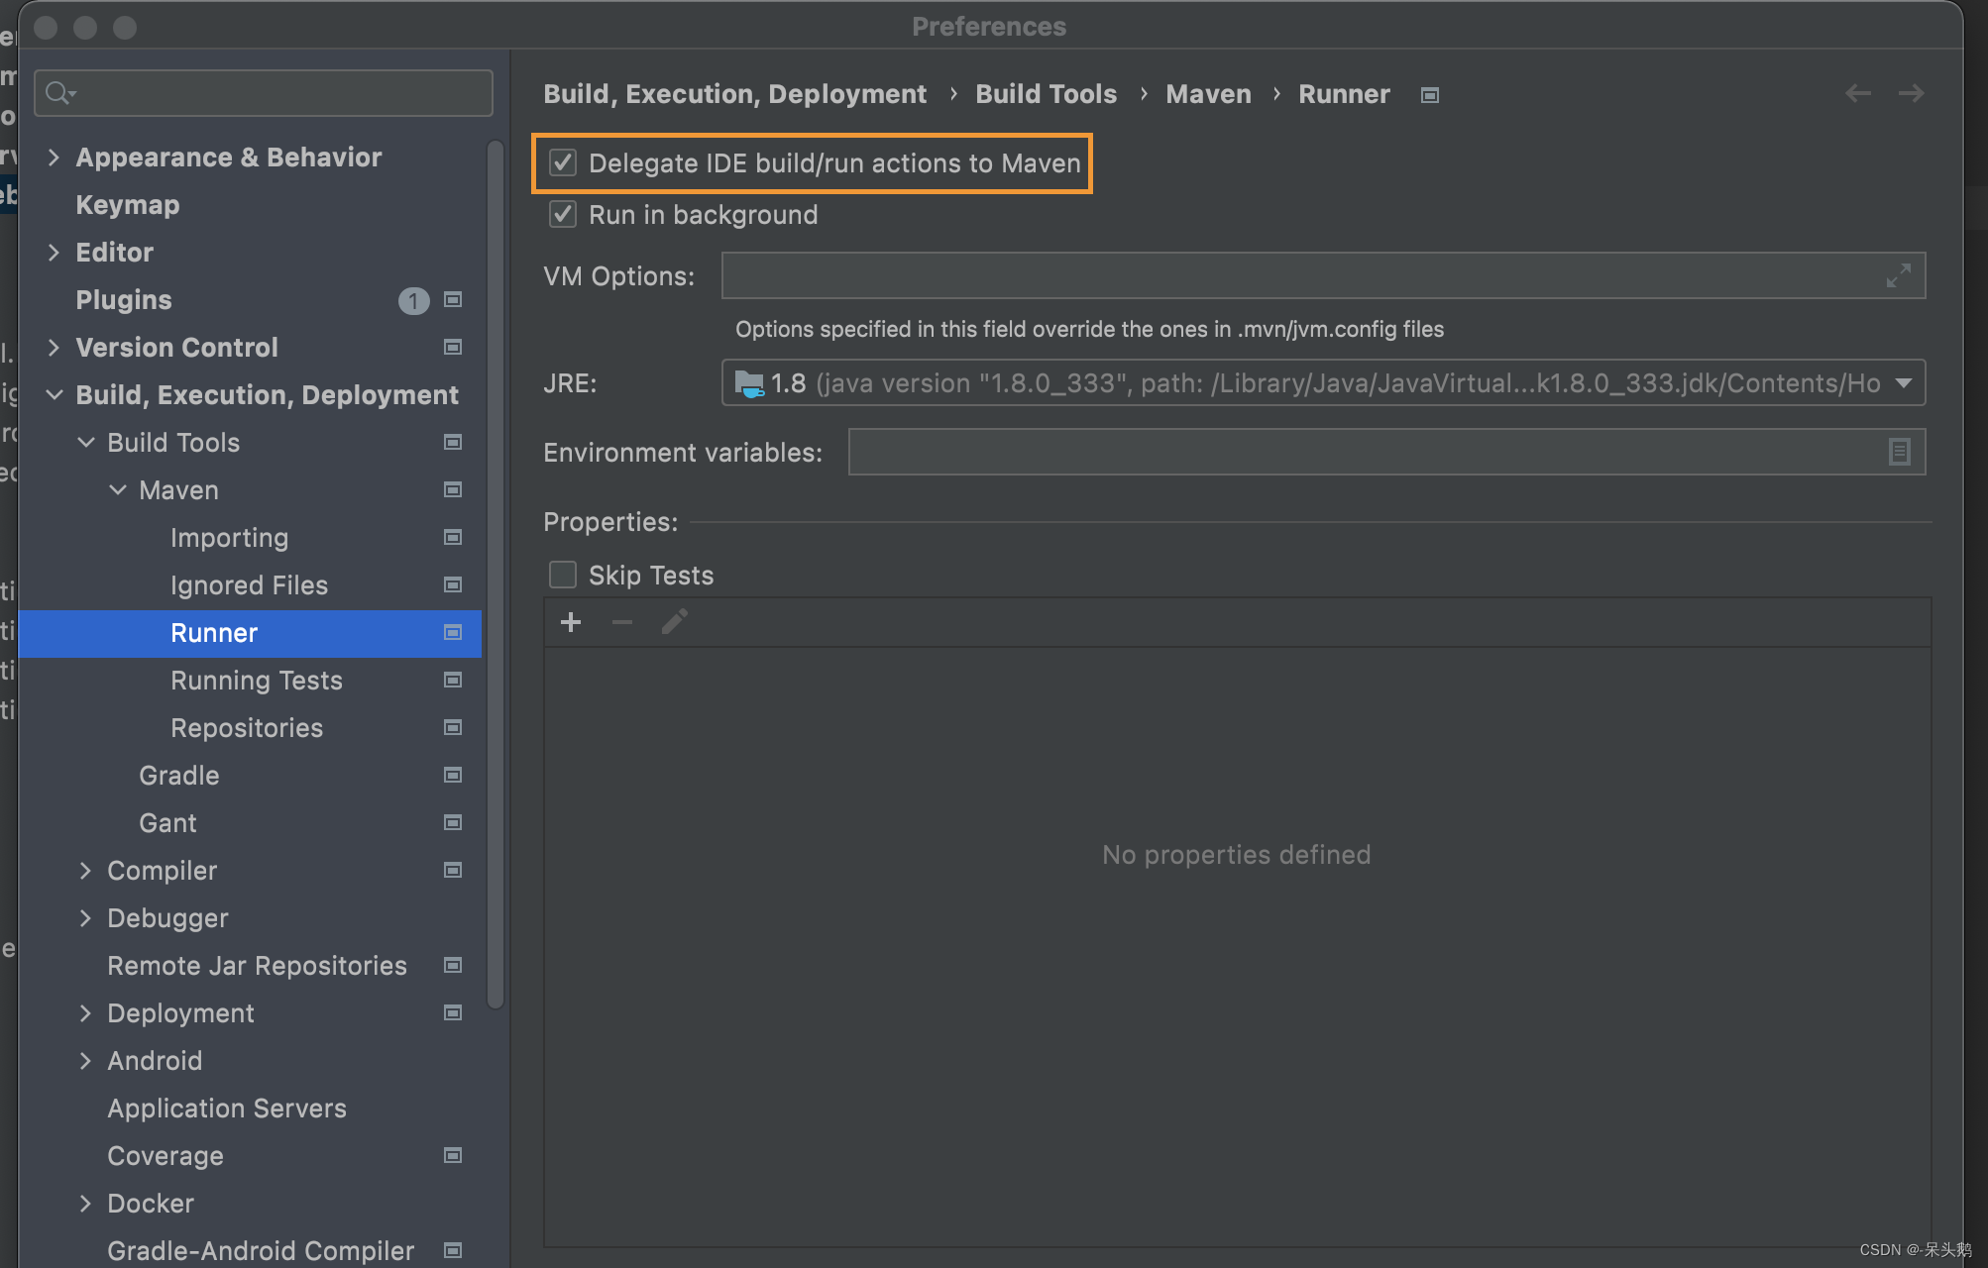Click the forward navigation arrow
The height and width of the screenshot is (1268, 1988).
coord(1911,93)
